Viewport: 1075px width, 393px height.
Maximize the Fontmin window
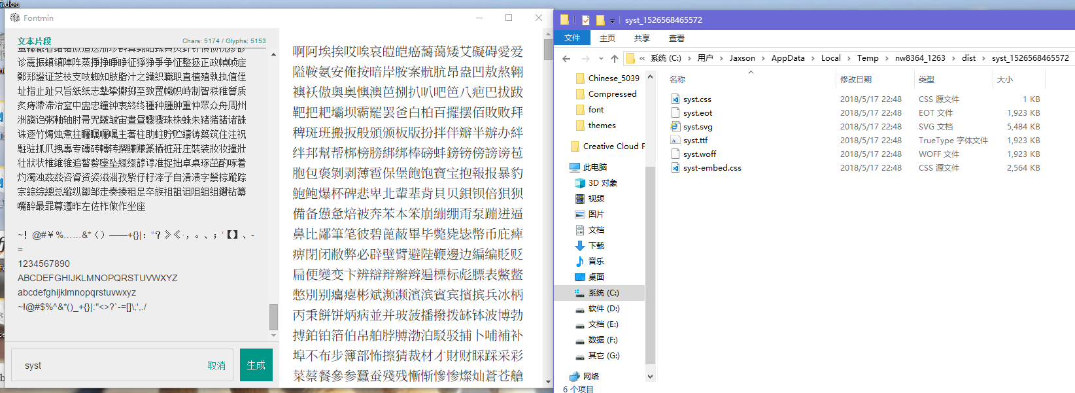pos(509,18)
